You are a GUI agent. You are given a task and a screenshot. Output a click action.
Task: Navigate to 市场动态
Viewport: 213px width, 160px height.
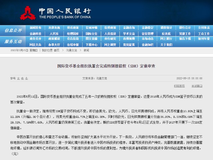[148, 39]
